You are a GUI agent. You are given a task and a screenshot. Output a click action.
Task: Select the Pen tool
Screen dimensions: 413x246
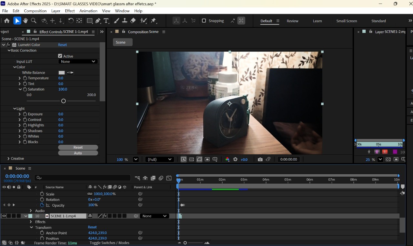click(98, 21)
